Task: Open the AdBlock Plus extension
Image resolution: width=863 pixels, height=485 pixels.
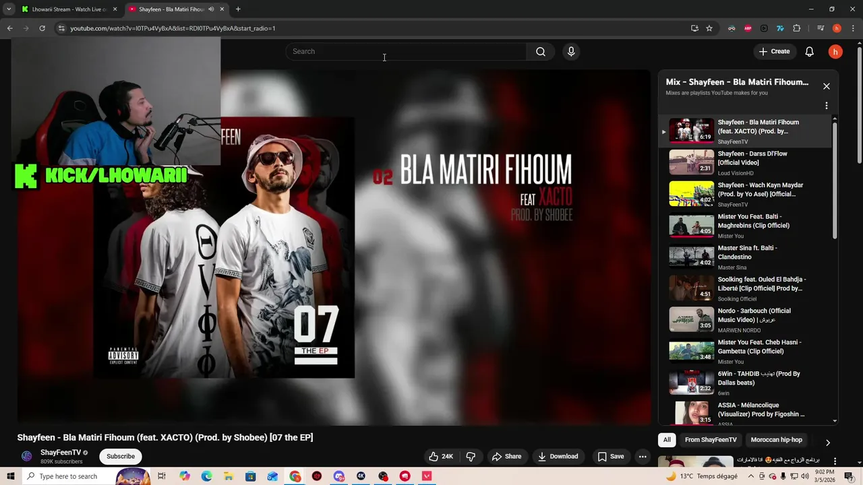Action: tap(748, 28)
